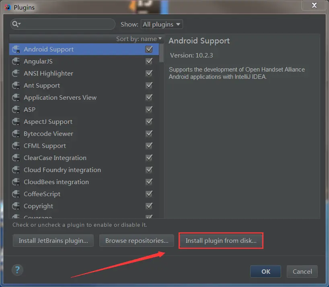Click the Android Support plugin icon
This screenshot has width=329, height=287.
(x=16, y=49)
